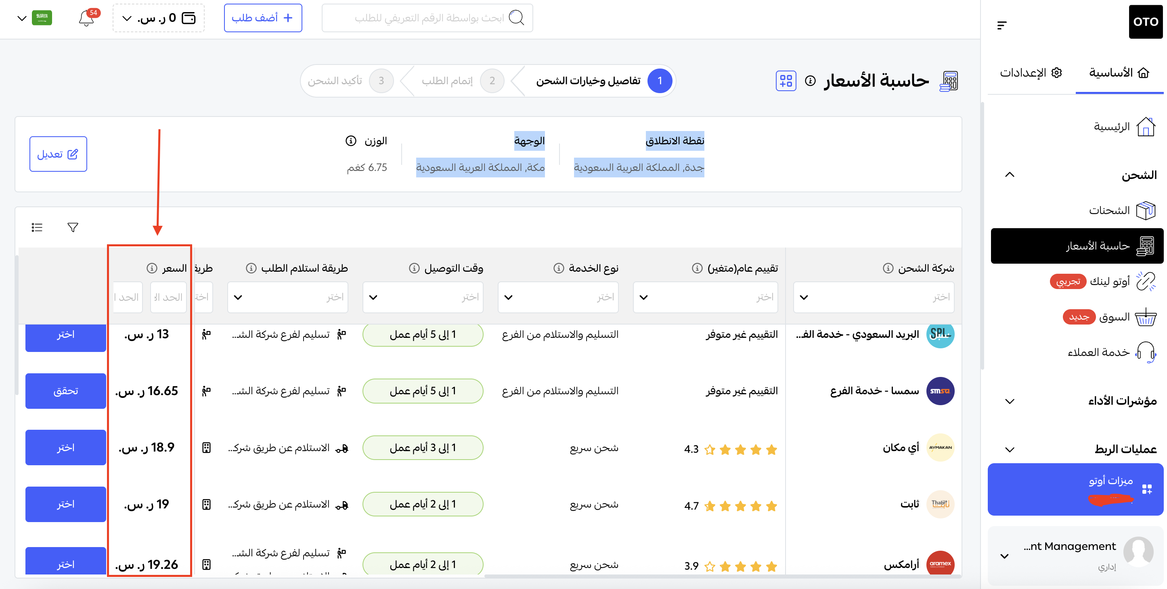
Task: Click تعديل edit button
Action: 58,154
